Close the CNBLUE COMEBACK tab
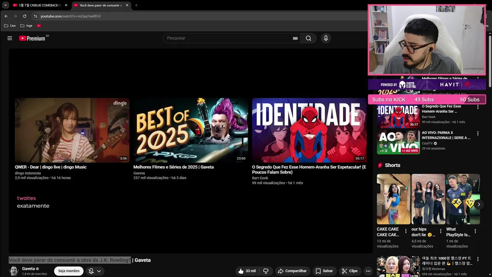This screenshot has width=492, height=277. point(66,5)
